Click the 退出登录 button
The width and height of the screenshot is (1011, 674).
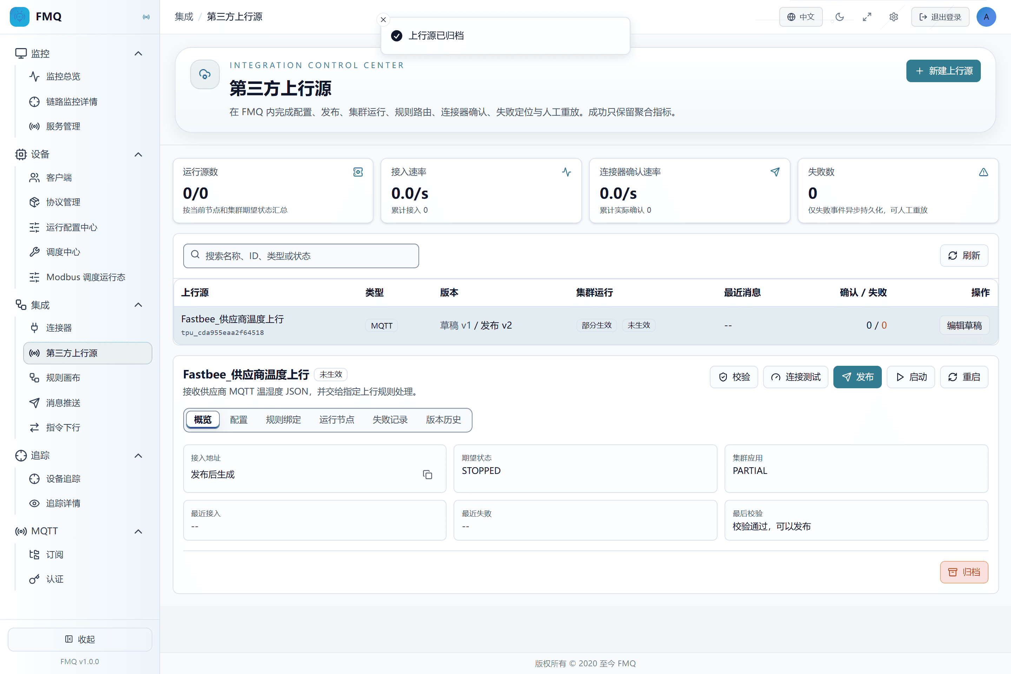(940, 17)
